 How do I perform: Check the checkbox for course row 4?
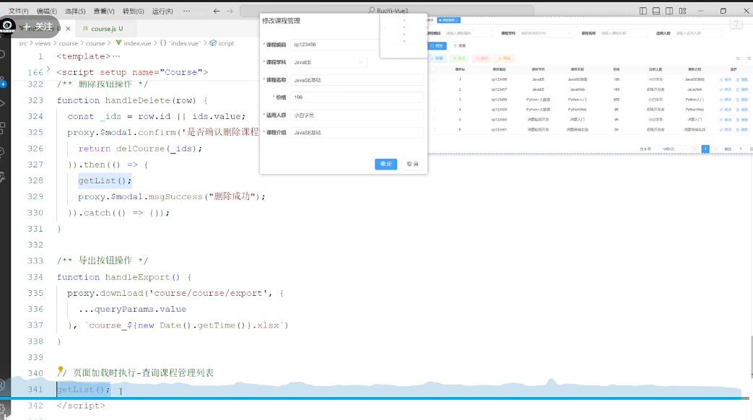tap(433, 110)
